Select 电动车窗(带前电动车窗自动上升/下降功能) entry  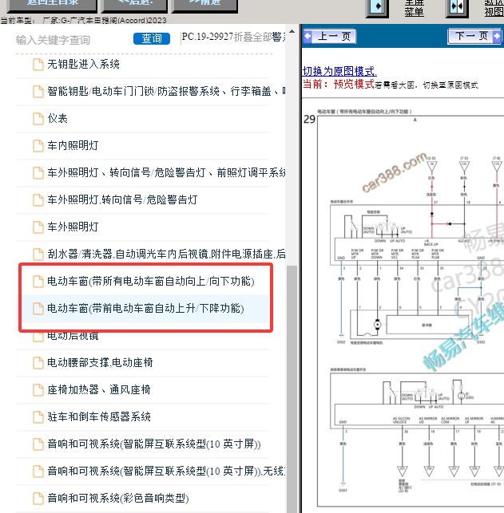tap(145, 308)
